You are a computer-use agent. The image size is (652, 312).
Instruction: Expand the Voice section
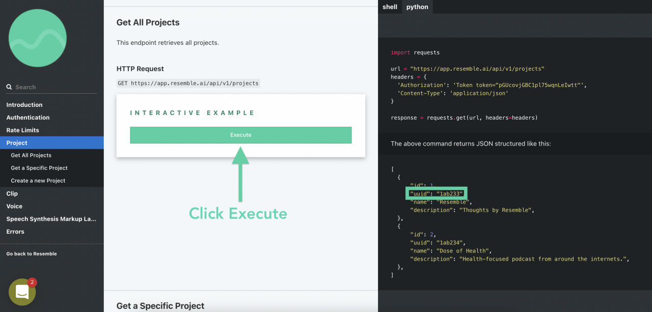[x=14, y=206]
